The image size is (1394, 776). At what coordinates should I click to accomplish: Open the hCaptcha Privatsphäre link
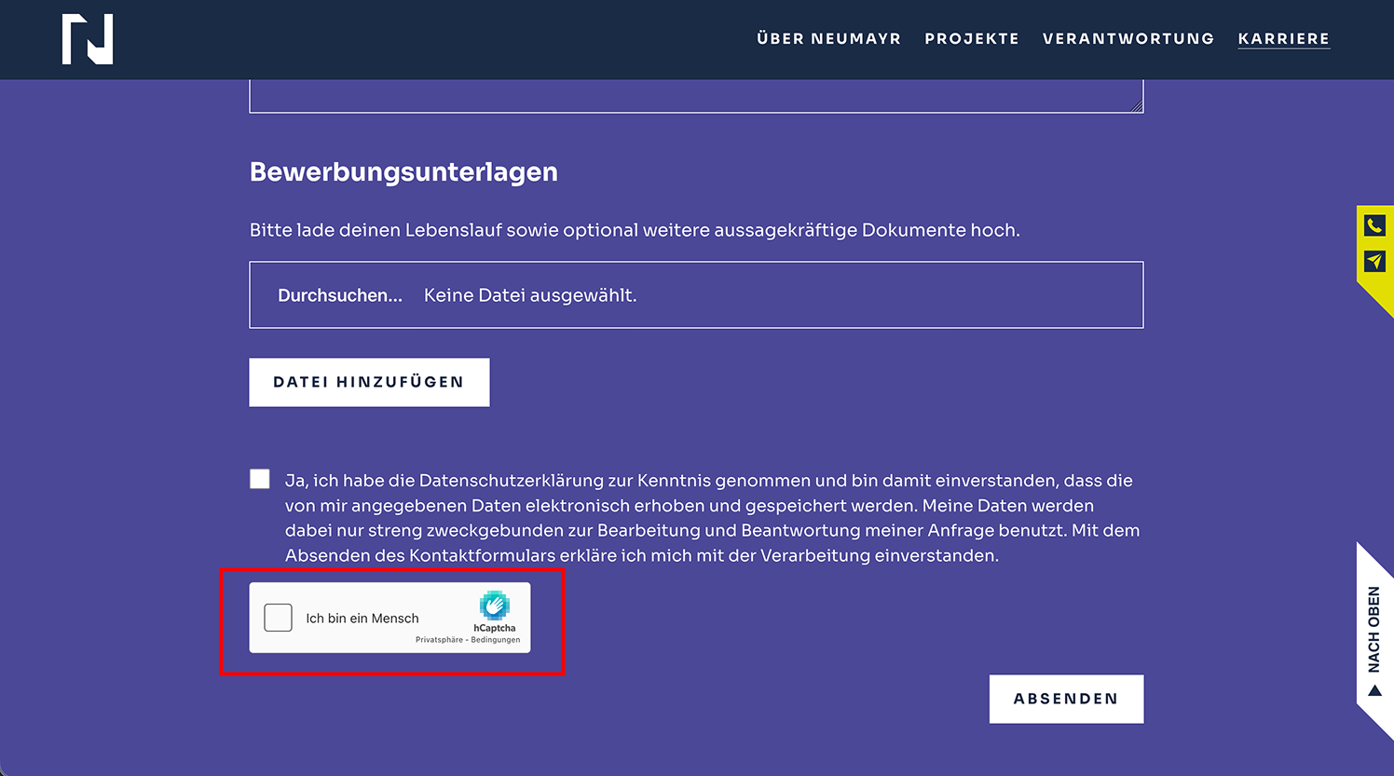[x=439, y=640]
